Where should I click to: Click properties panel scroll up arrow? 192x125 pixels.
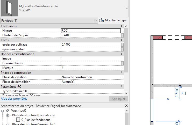[126, 26]
